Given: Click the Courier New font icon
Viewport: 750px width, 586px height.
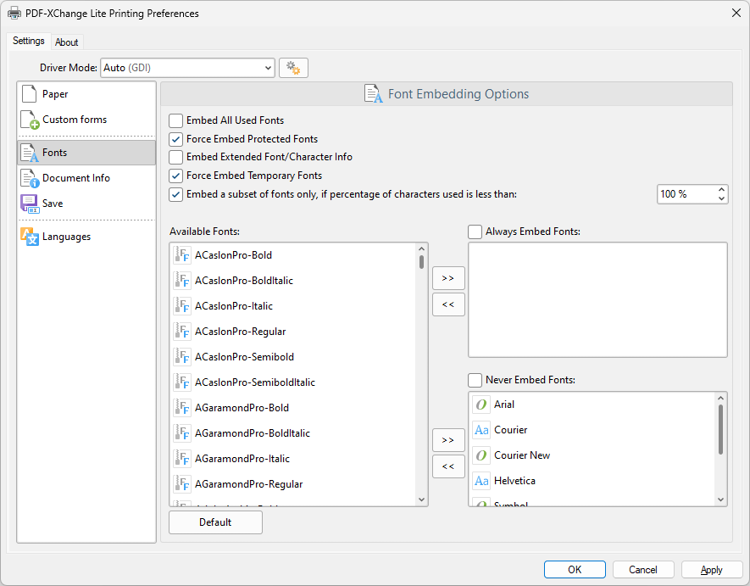Looking at the screenshot, I should pos(481,455).
